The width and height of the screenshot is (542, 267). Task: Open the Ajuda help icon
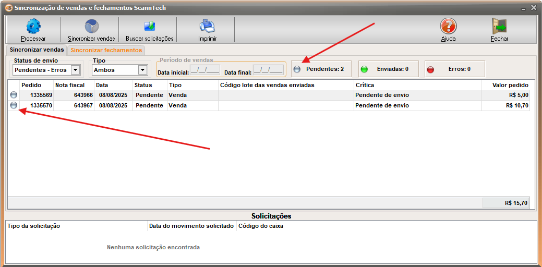pyautogui.click(x=448, y=26)
